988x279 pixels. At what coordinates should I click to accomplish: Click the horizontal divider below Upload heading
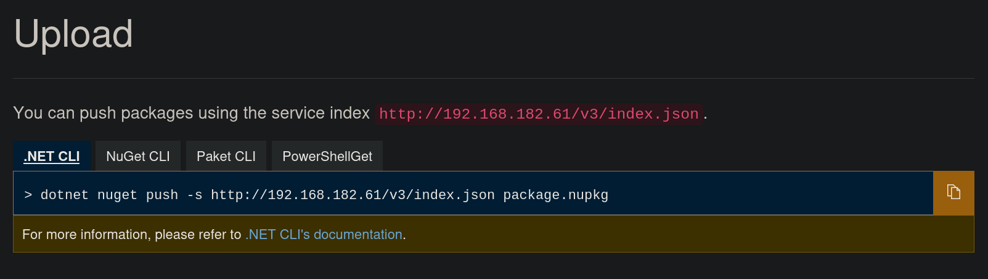pos(493,78)
